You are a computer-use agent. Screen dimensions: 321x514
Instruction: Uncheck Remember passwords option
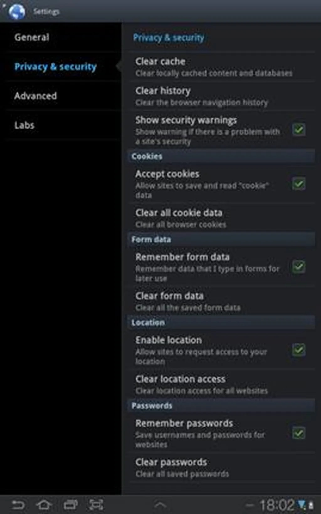pos(299,433)
